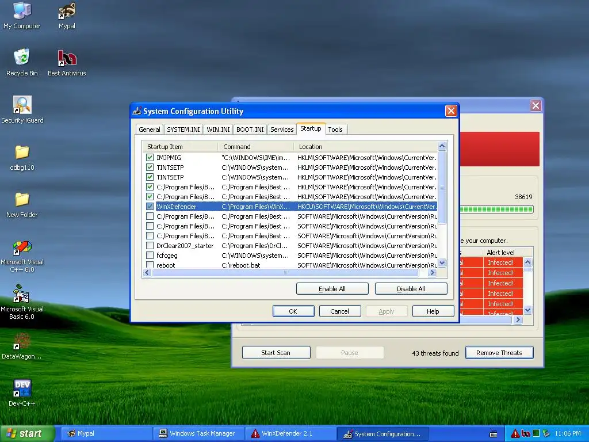Click startup list scroll right arrow
Viewport: 589px width, 442px height.
point(433,272)
